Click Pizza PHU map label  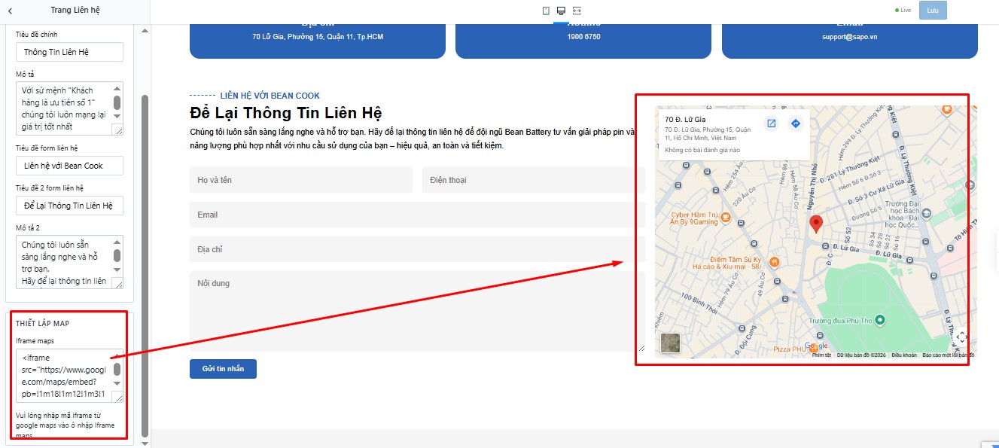tap(791, 349)
